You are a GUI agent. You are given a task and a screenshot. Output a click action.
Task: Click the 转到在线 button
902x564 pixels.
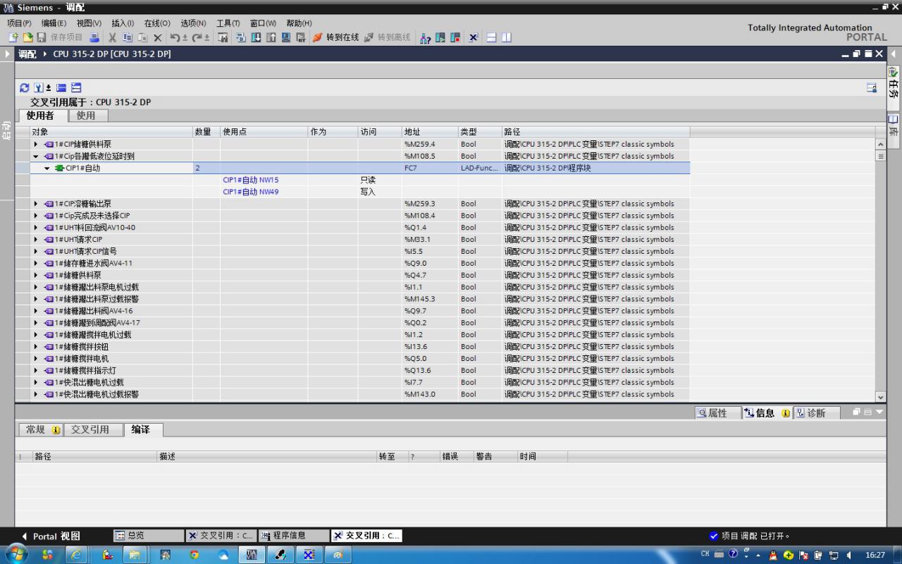pos(335,37)
